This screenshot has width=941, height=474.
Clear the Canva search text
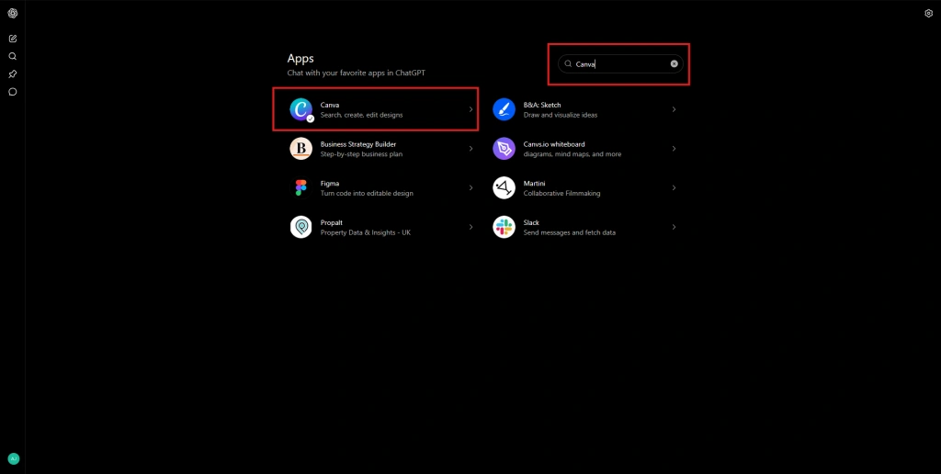[674, 63]
